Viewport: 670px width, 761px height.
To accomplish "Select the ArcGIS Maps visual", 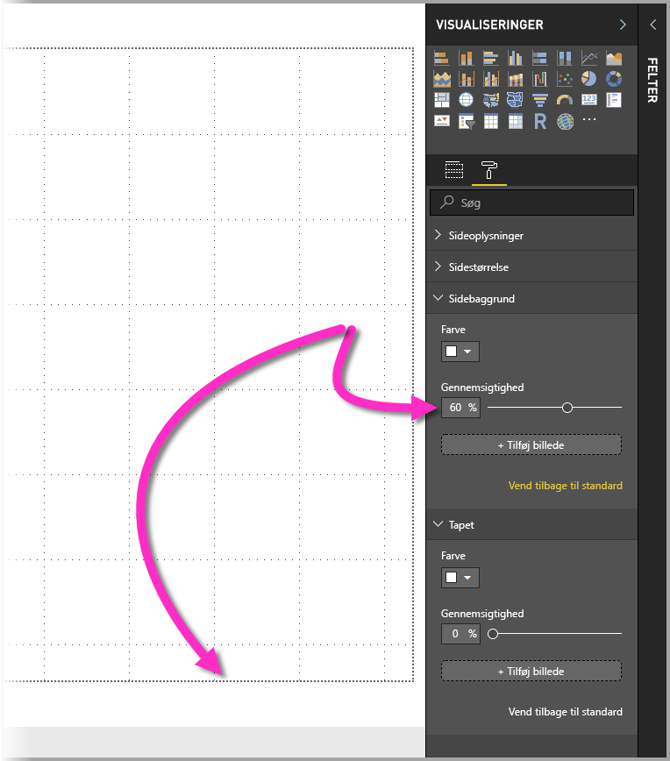I will click(565, 121).
